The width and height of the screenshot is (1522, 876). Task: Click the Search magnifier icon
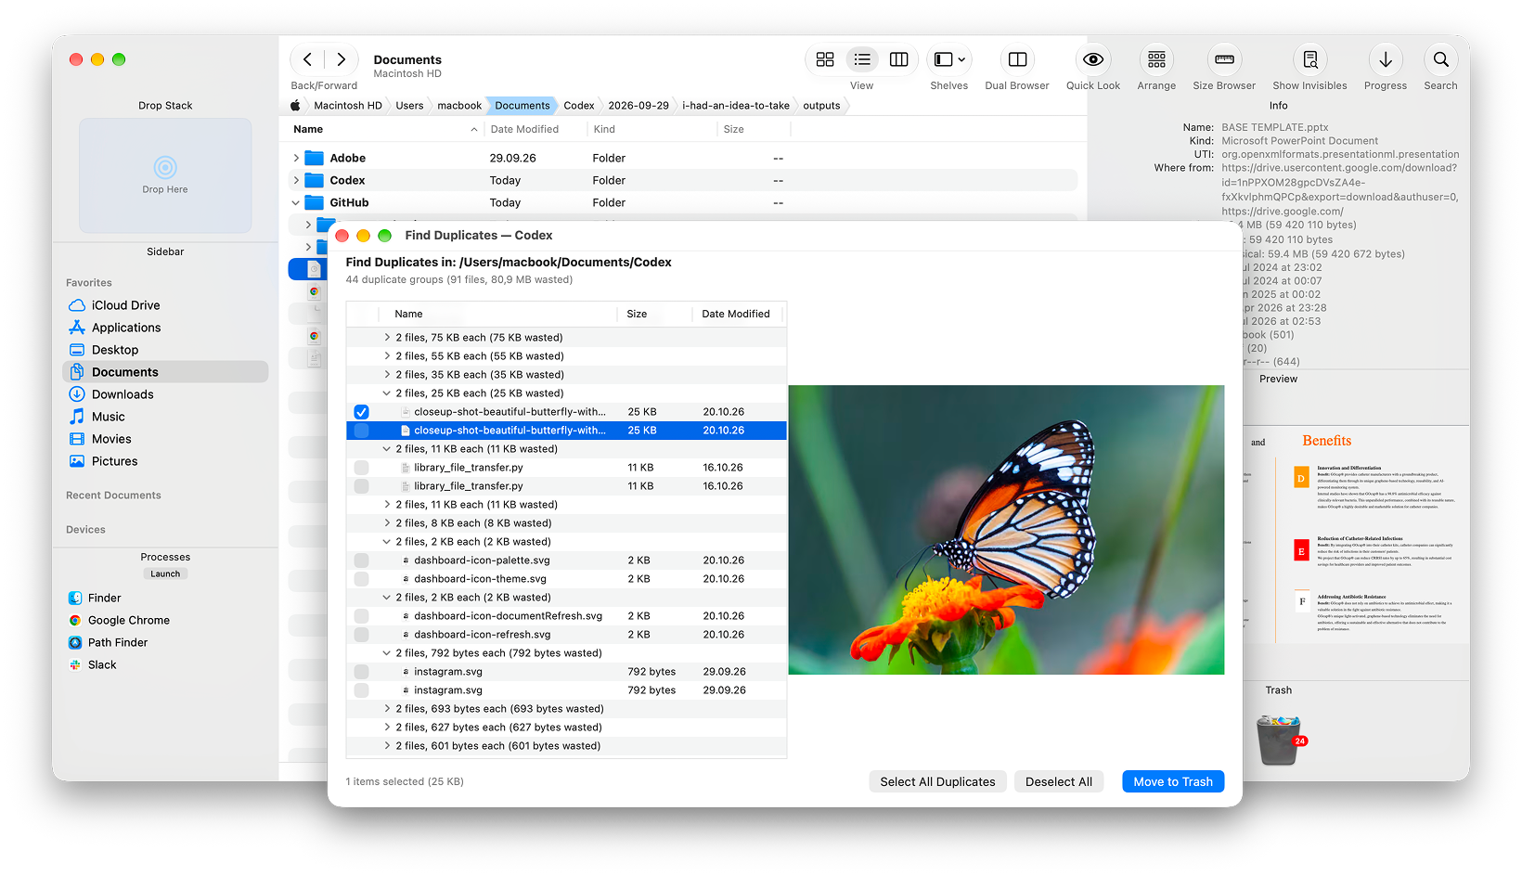[x=1440, y=59]
